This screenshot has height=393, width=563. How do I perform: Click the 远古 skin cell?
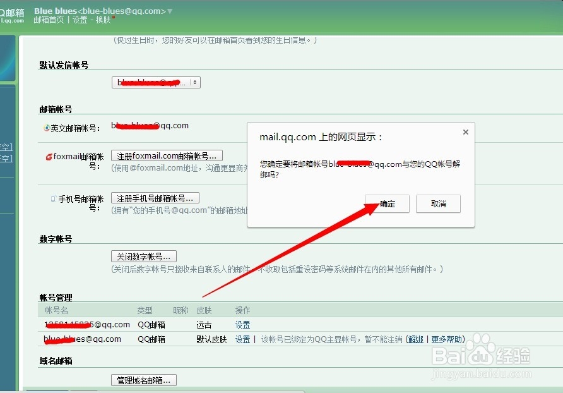coord(204,325)
